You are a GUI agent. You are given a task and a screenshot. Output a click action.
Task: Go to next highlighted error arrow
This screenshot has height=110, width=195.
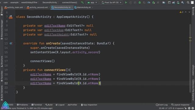pyautogui.click(x=189, y=12)
